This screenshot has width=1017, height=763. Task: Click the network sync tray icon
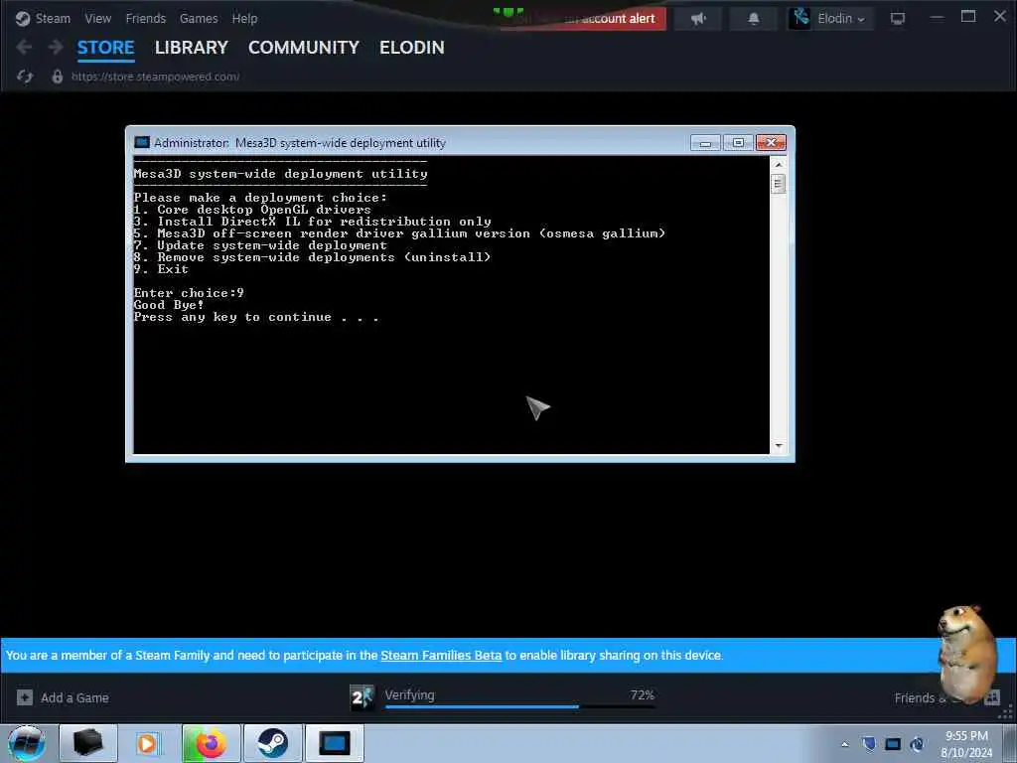pyautogui.click(x=918, y=744)
